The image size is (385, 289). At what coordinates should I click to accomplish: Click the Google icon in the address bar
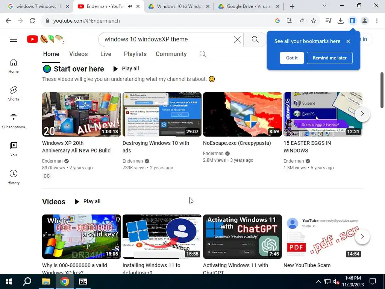(277, 21)
